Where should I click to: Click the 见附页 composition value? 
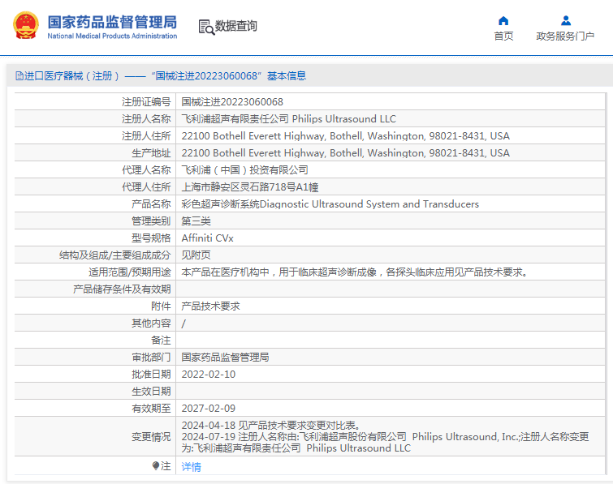(196, 255)
